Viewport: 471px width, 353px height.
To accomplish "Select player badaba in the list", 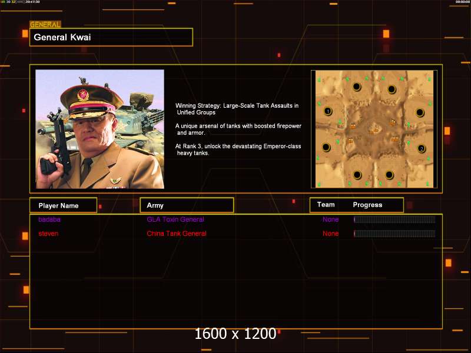I will tap(49, 219).
